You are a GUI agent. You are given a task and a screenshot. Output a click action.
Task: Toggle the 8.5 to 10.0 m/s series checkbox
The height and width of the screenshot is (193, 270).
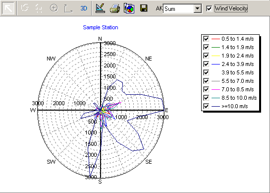(206, 98)
